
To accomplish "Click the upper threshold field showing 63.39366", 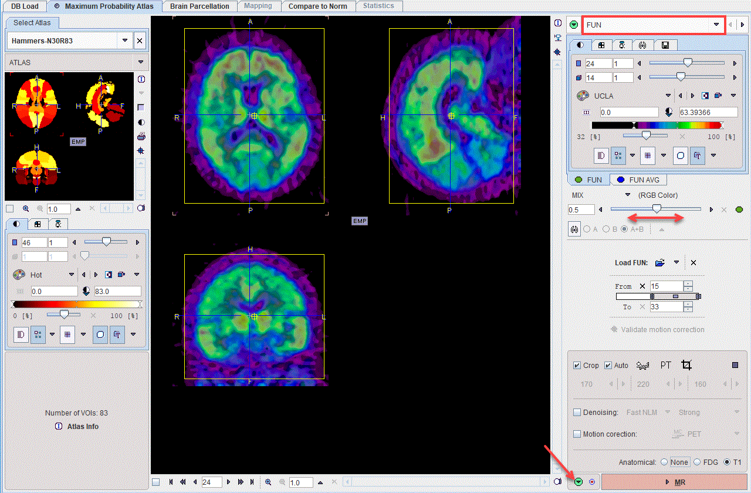I will click(x=708, y=112).
